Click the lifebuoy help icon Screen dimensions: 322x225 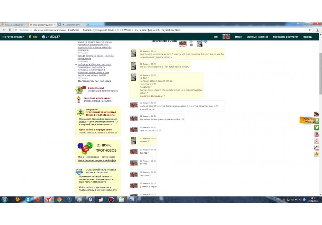point(317,148)
